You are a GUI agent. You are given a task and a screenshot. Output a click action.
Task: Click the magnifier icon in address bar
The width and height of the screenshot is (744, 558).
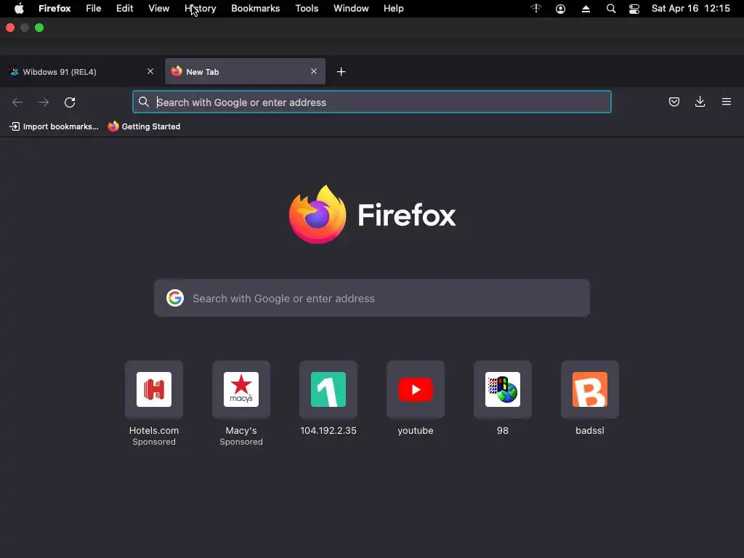144,102
